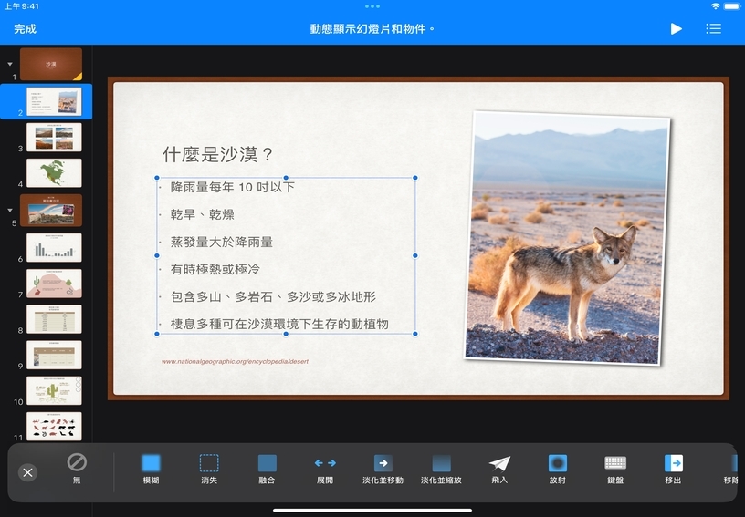Screen dimensions: 745x517
Task: Apply the 放射 iris effect
Action: click(557, 469)
